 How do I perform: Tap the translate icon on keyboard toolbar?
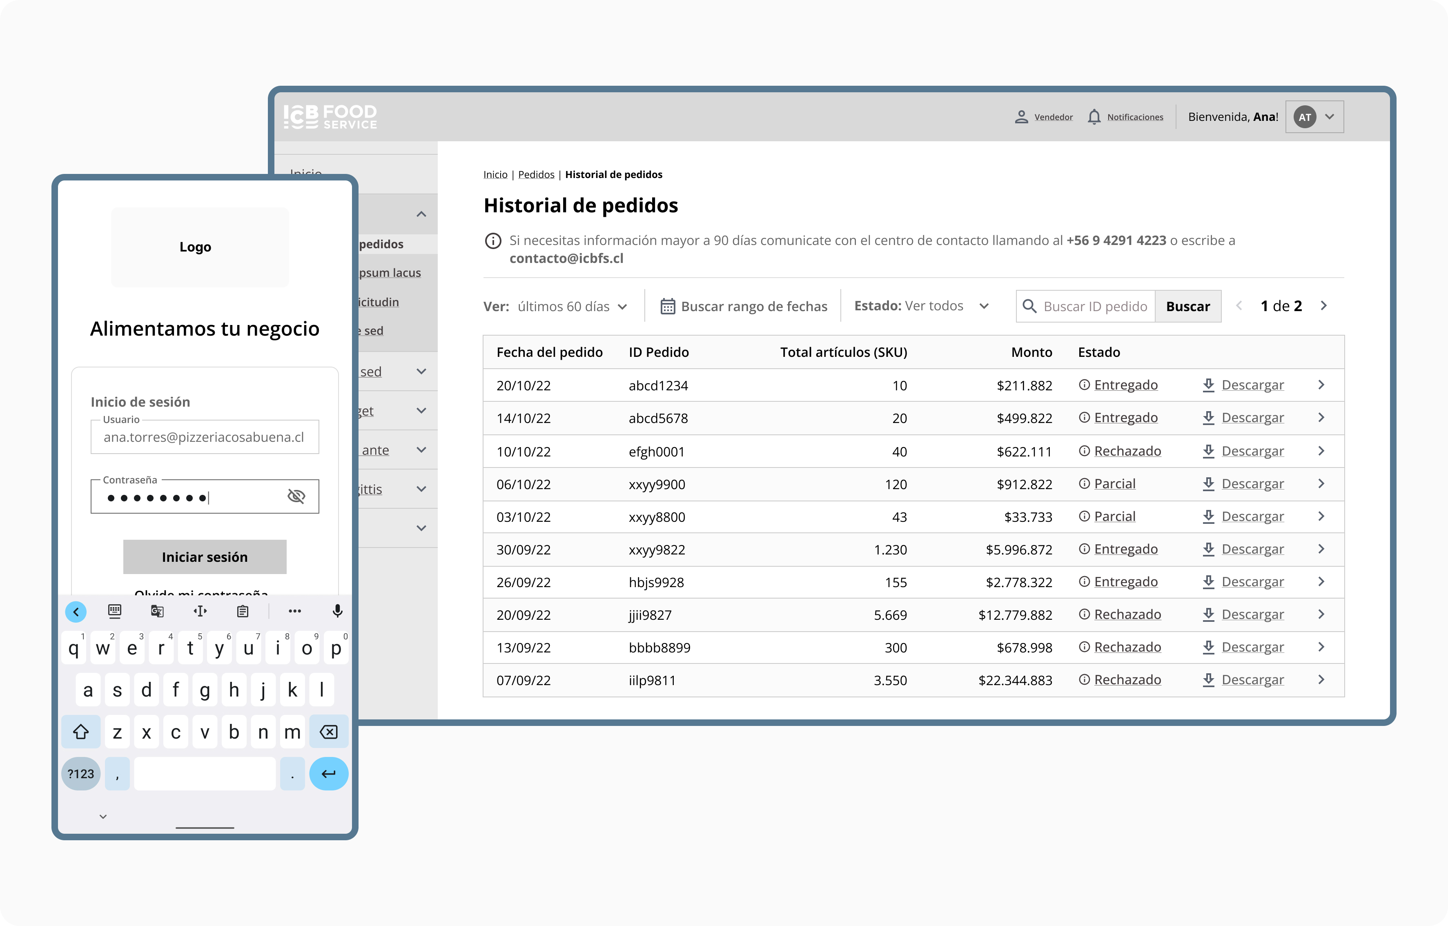(x=157, y=611)
